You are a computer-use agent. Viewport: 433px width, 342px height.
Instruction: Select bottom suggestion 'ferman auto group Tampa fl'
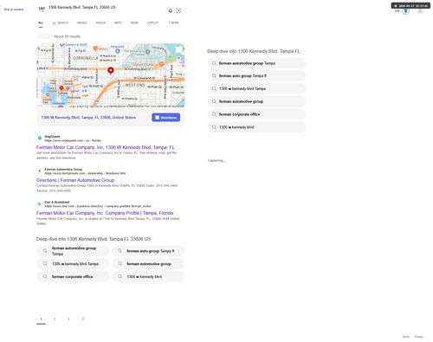[148, 251]
